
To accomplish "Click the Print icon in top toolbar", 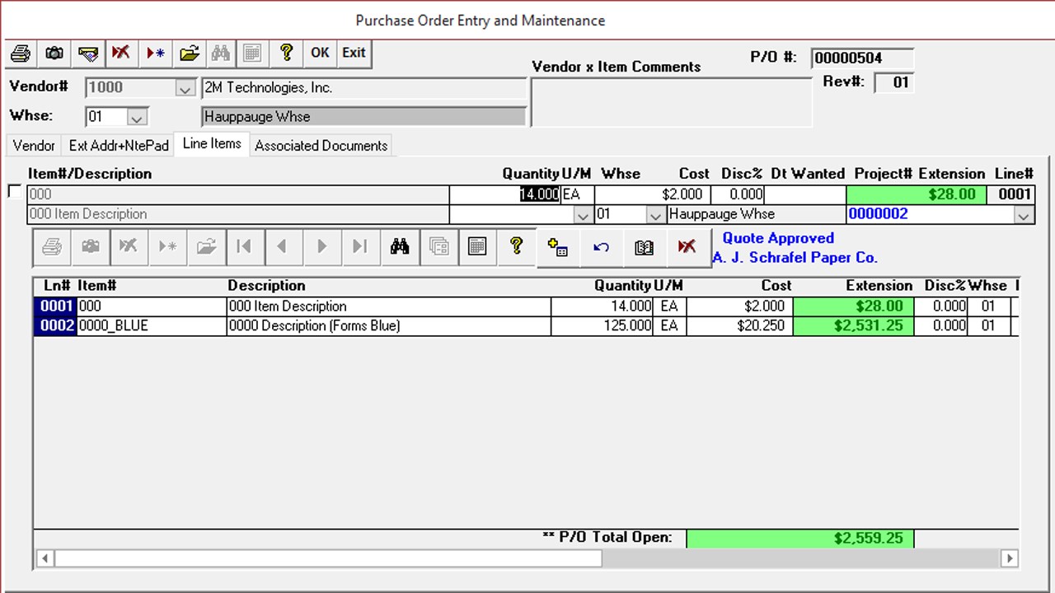I will (21, 54).
